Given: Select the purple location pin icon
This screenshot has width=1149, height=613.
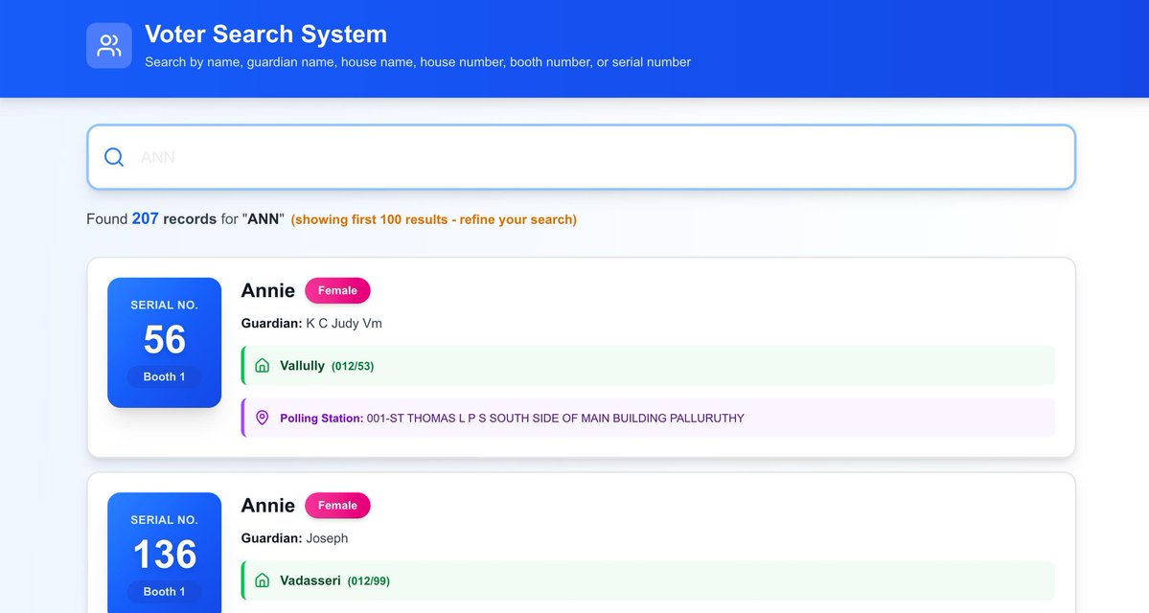Looking at the screenshot, I should click(263, 418).
